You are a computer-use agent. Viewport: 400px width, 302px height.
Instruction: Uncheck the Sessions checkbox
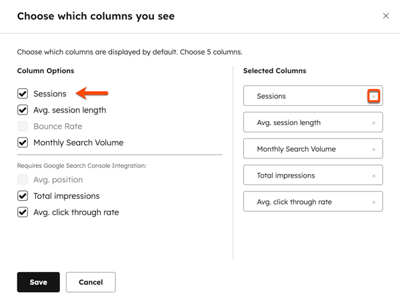tap(23, 94)
